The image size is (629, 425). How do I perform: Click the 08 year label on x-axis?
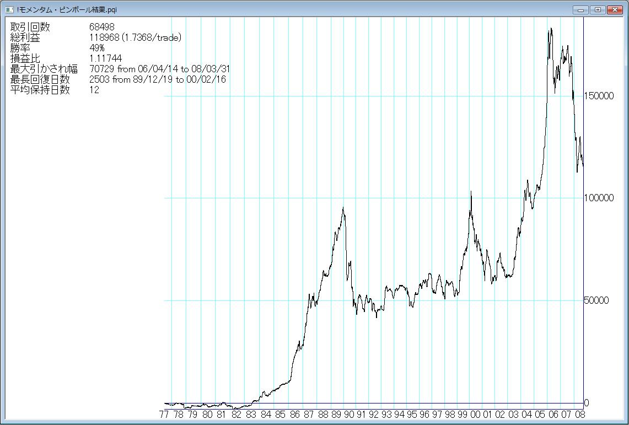[580, 415]
